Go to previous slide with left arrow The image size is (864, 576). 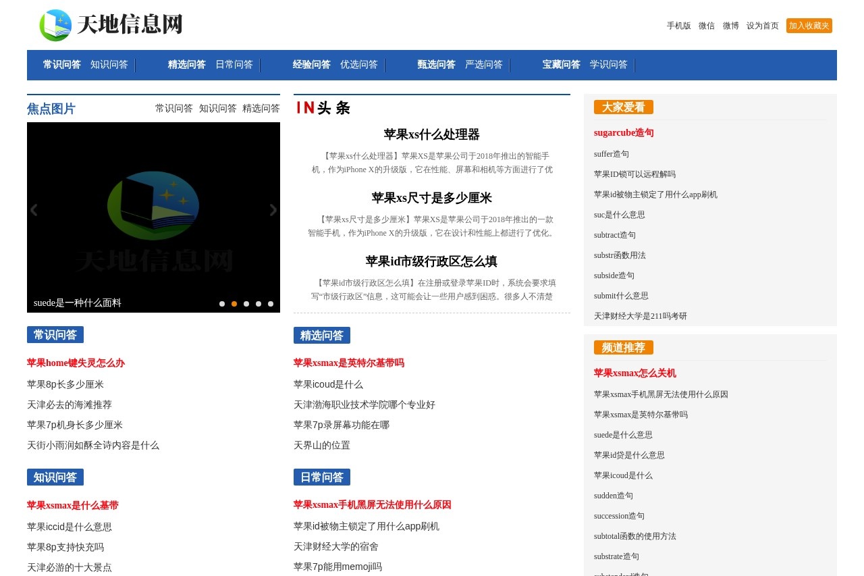tap(34, 210)
